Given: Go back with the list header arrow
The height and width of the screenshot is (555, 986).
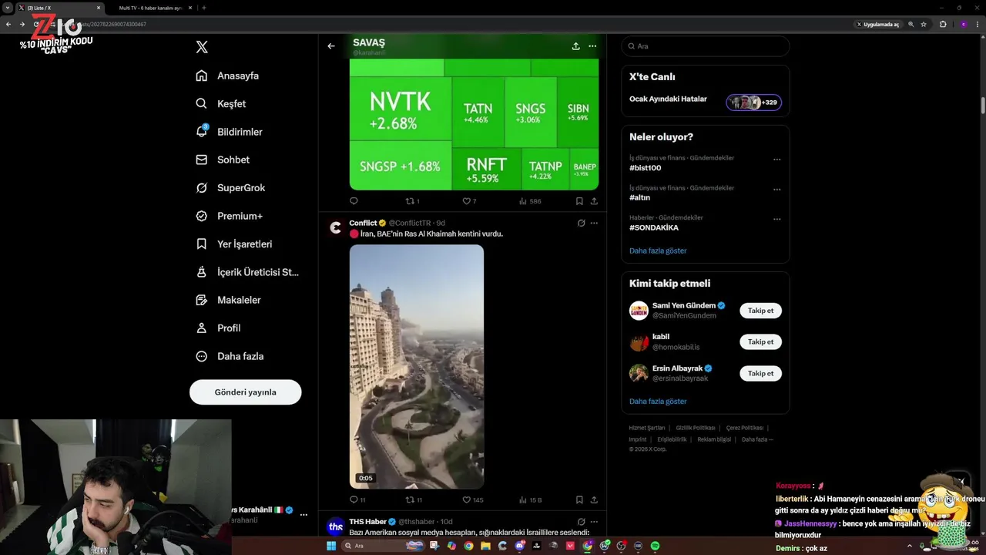Looking at the screenshot, I should tap(331, 46).
